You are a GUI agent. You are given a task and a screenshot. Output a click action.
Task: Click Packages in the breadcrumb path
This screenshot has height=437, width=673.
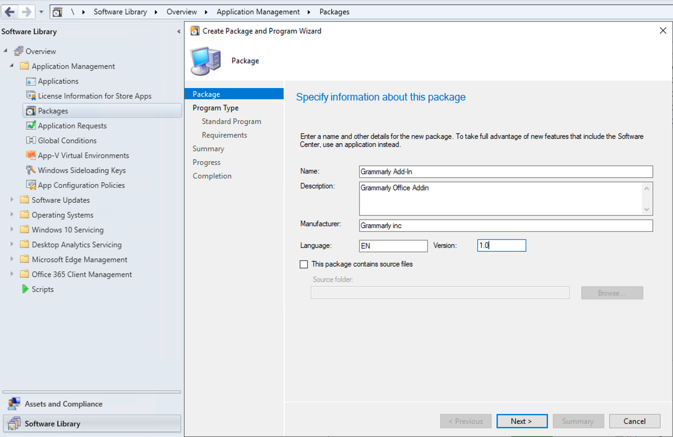334,12
